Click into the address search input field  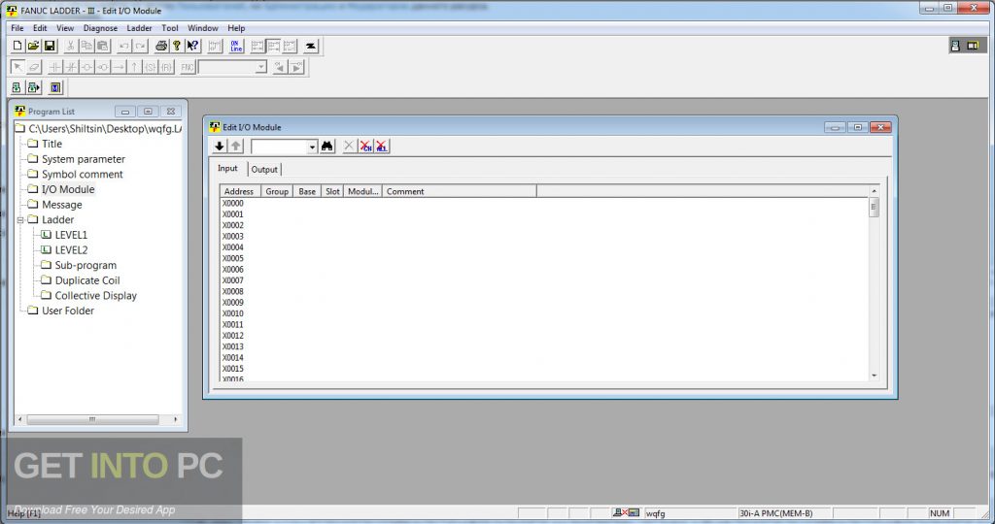tap(279, 147)
